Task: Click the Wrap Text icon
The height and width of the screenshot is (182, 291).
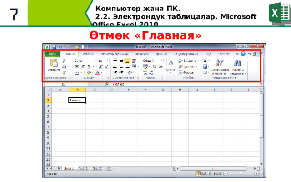Action: click(134, 61)
